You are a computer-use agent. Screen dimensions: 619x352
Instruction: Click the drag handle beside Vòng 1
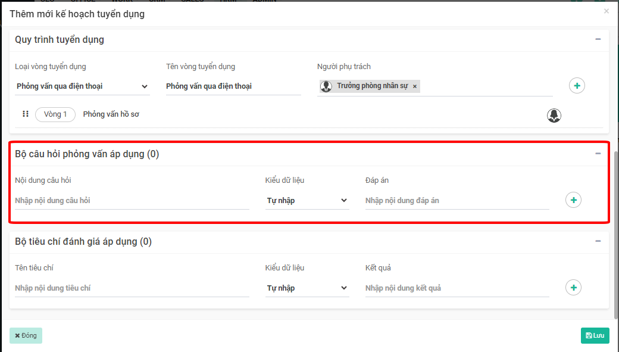click(26, 114)
